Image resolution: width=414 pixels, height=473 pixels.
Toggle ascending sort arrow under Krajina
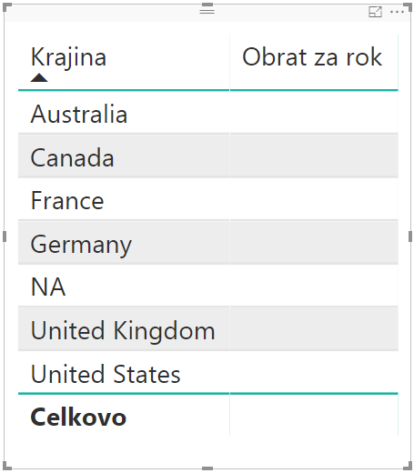click(x=39, y=78)
